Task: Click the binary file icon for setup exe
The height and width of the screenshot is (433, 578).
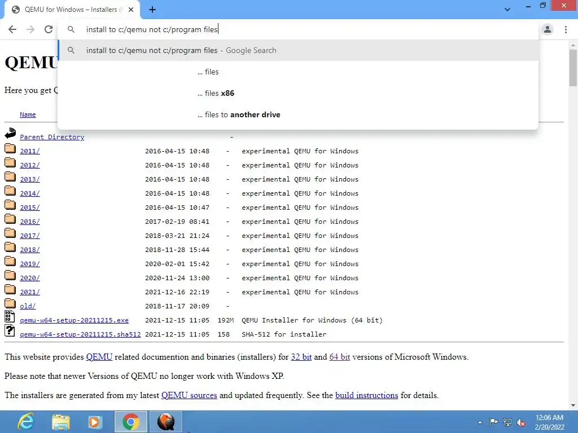Action: 10,317
